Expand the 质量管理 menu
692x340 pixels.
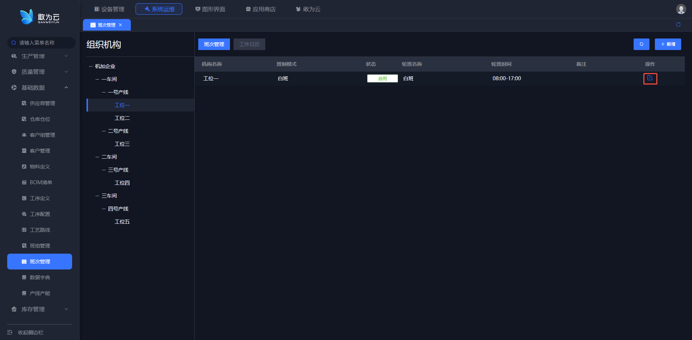click(39, 72)
